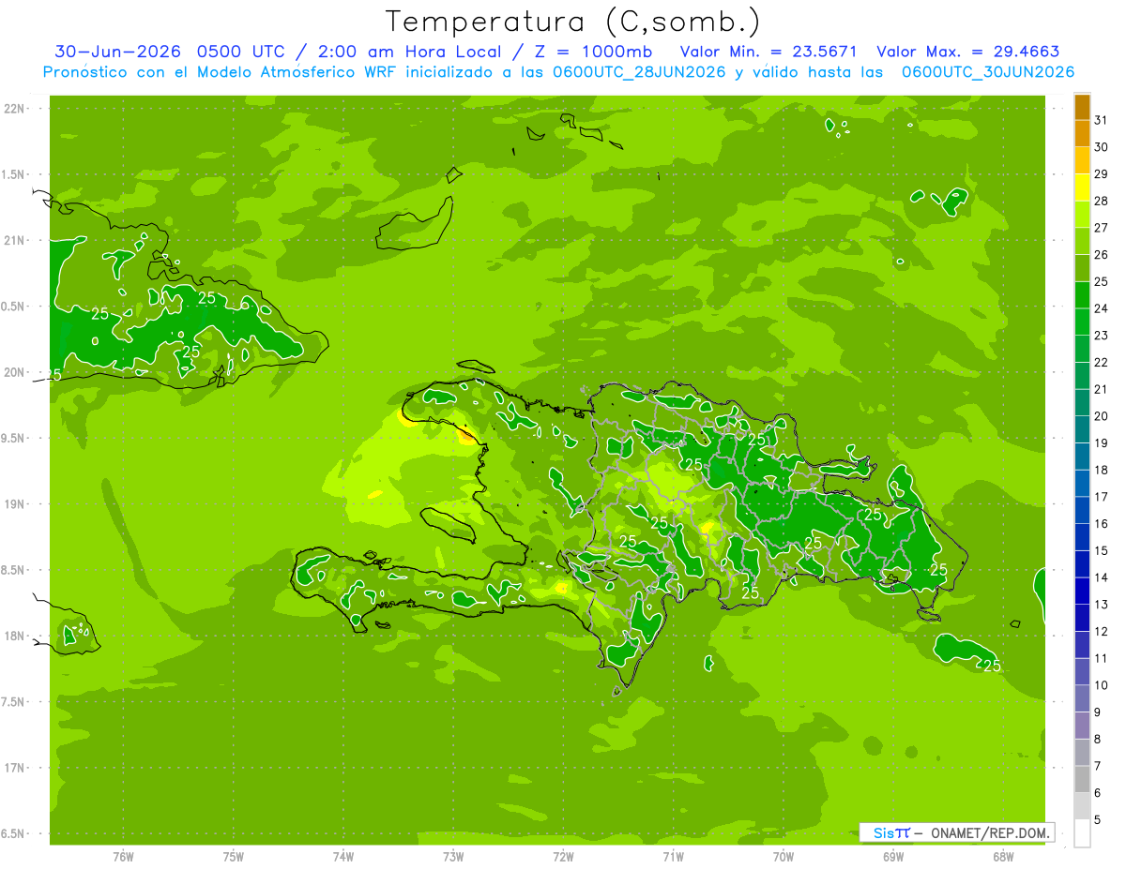
Task: Select the "Valor Min. = 23.5671" text
Action: coord(768,52)
